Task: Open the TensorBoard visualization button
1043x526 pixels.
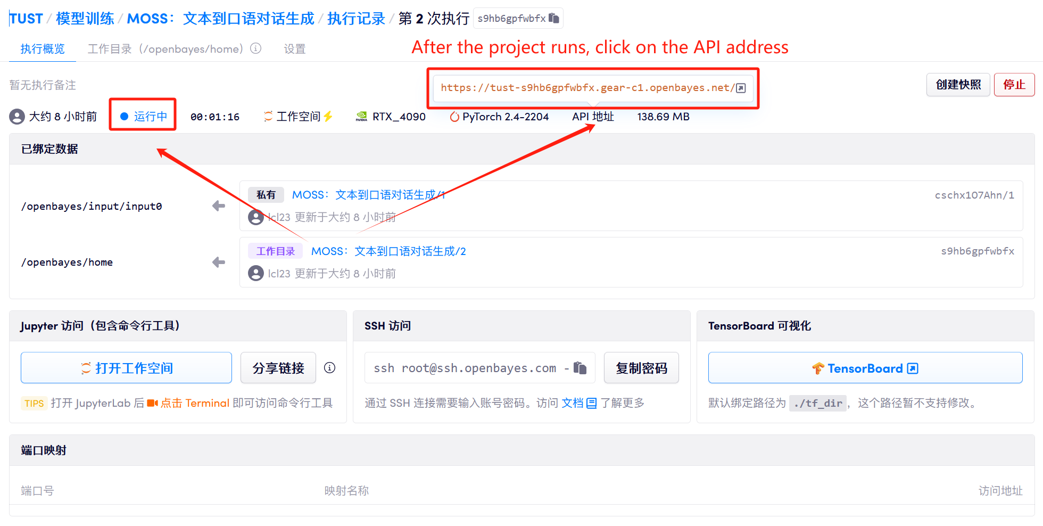Action: coord(865,368)
